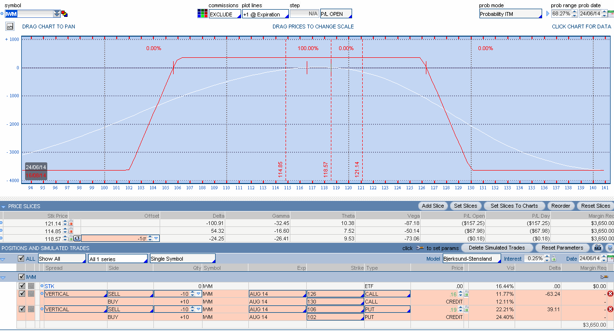
Task: Open the Model Bjerksund-Stensland dropdown
Action: click(x=471, y=259)
